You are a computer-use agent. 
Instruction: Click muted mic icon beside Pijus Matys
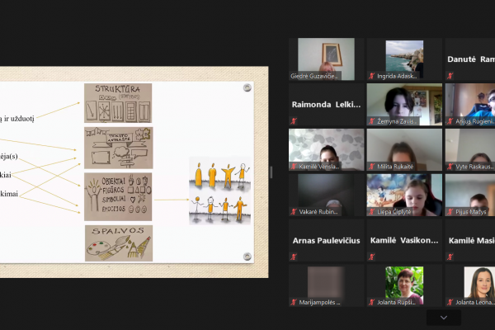[x=450, y=211]
